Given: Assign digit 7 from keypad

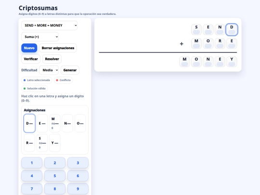Looking at the screenshot, I should click(x=32, y=189).
